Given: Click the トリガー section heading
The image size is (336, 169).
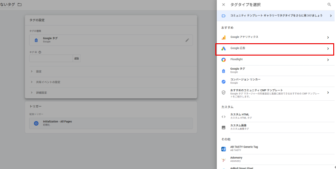Looking at the screenshot, I should 36,106.
